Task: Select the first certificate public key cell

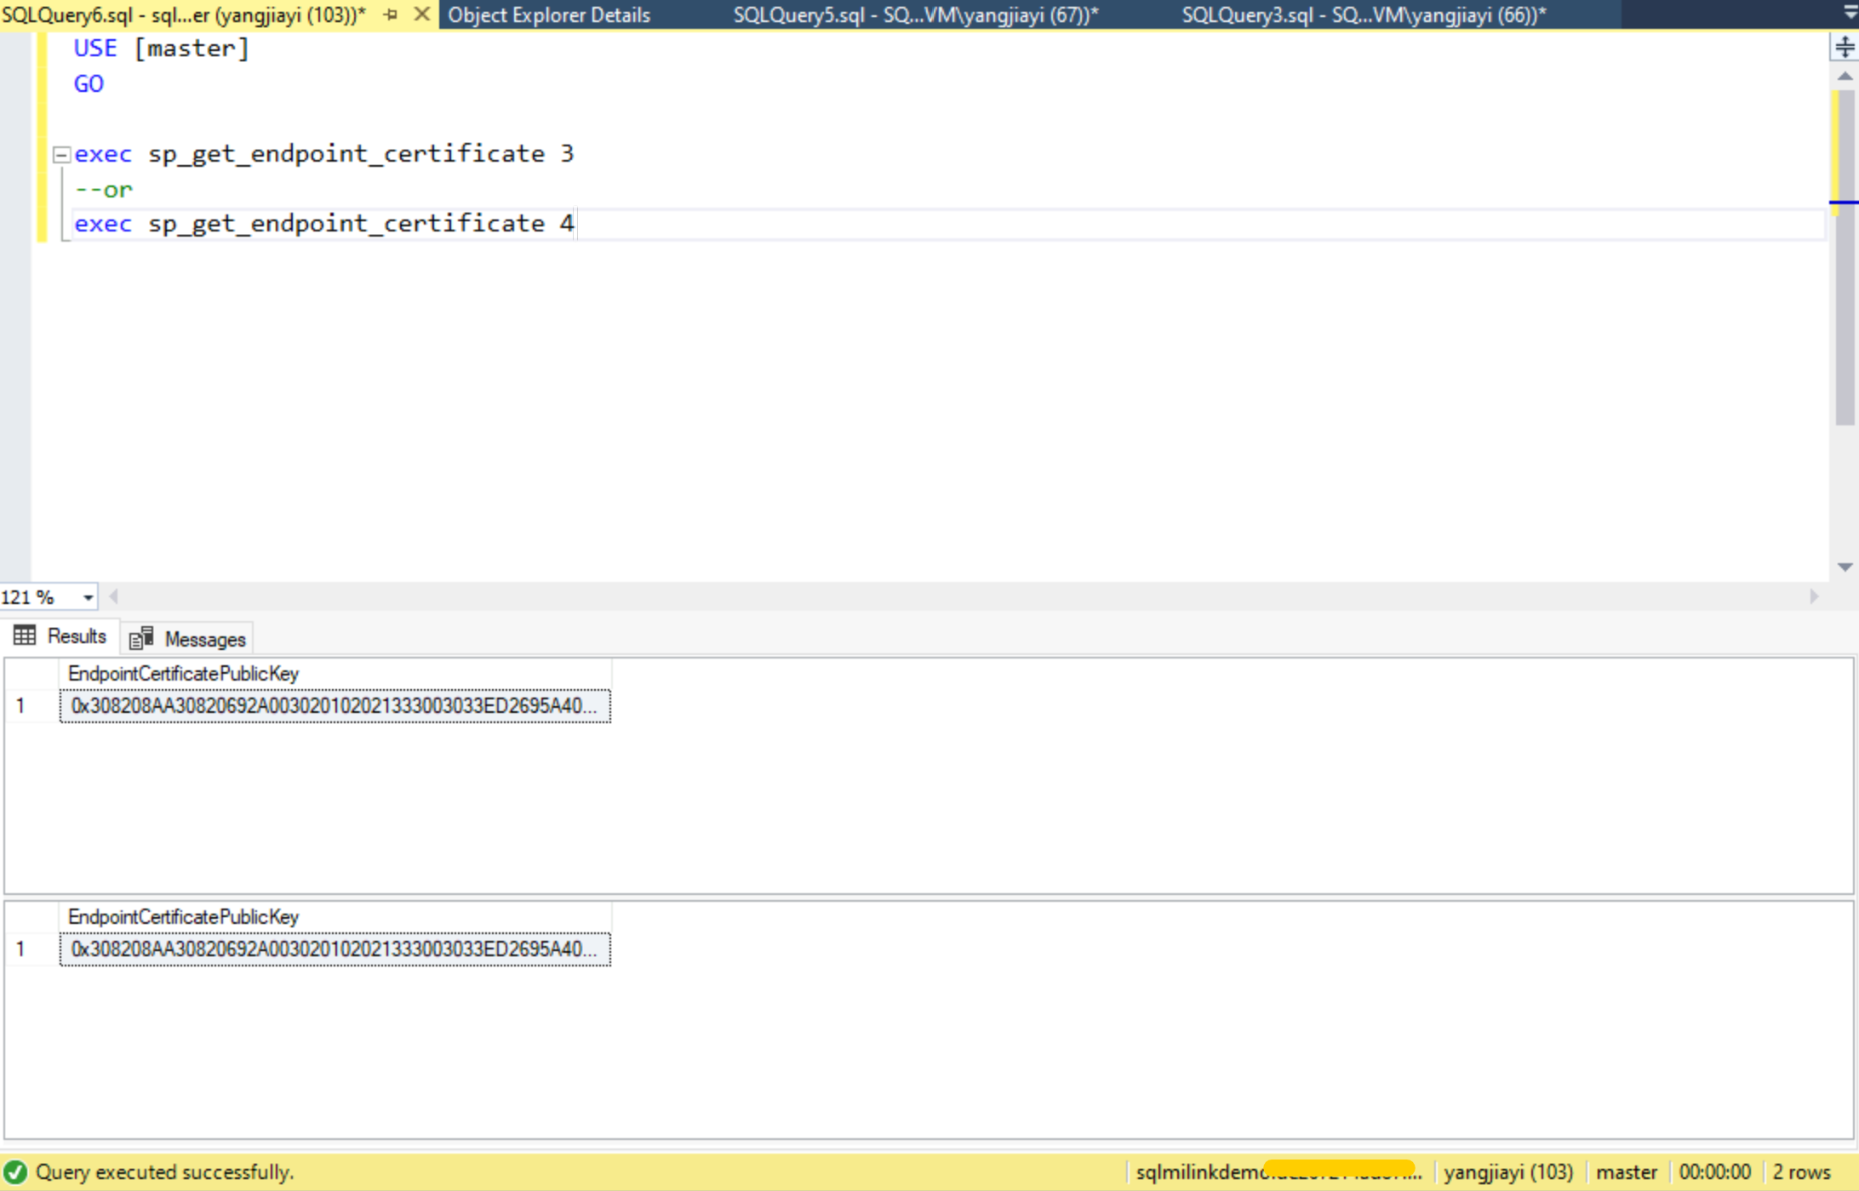Action: pos(334,705)
